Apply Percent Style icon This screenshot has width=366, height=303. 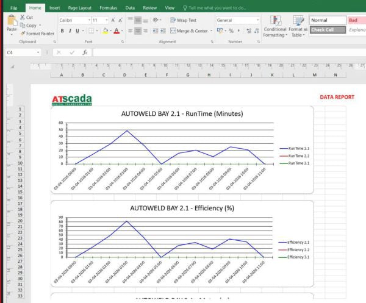coord(231,30)
